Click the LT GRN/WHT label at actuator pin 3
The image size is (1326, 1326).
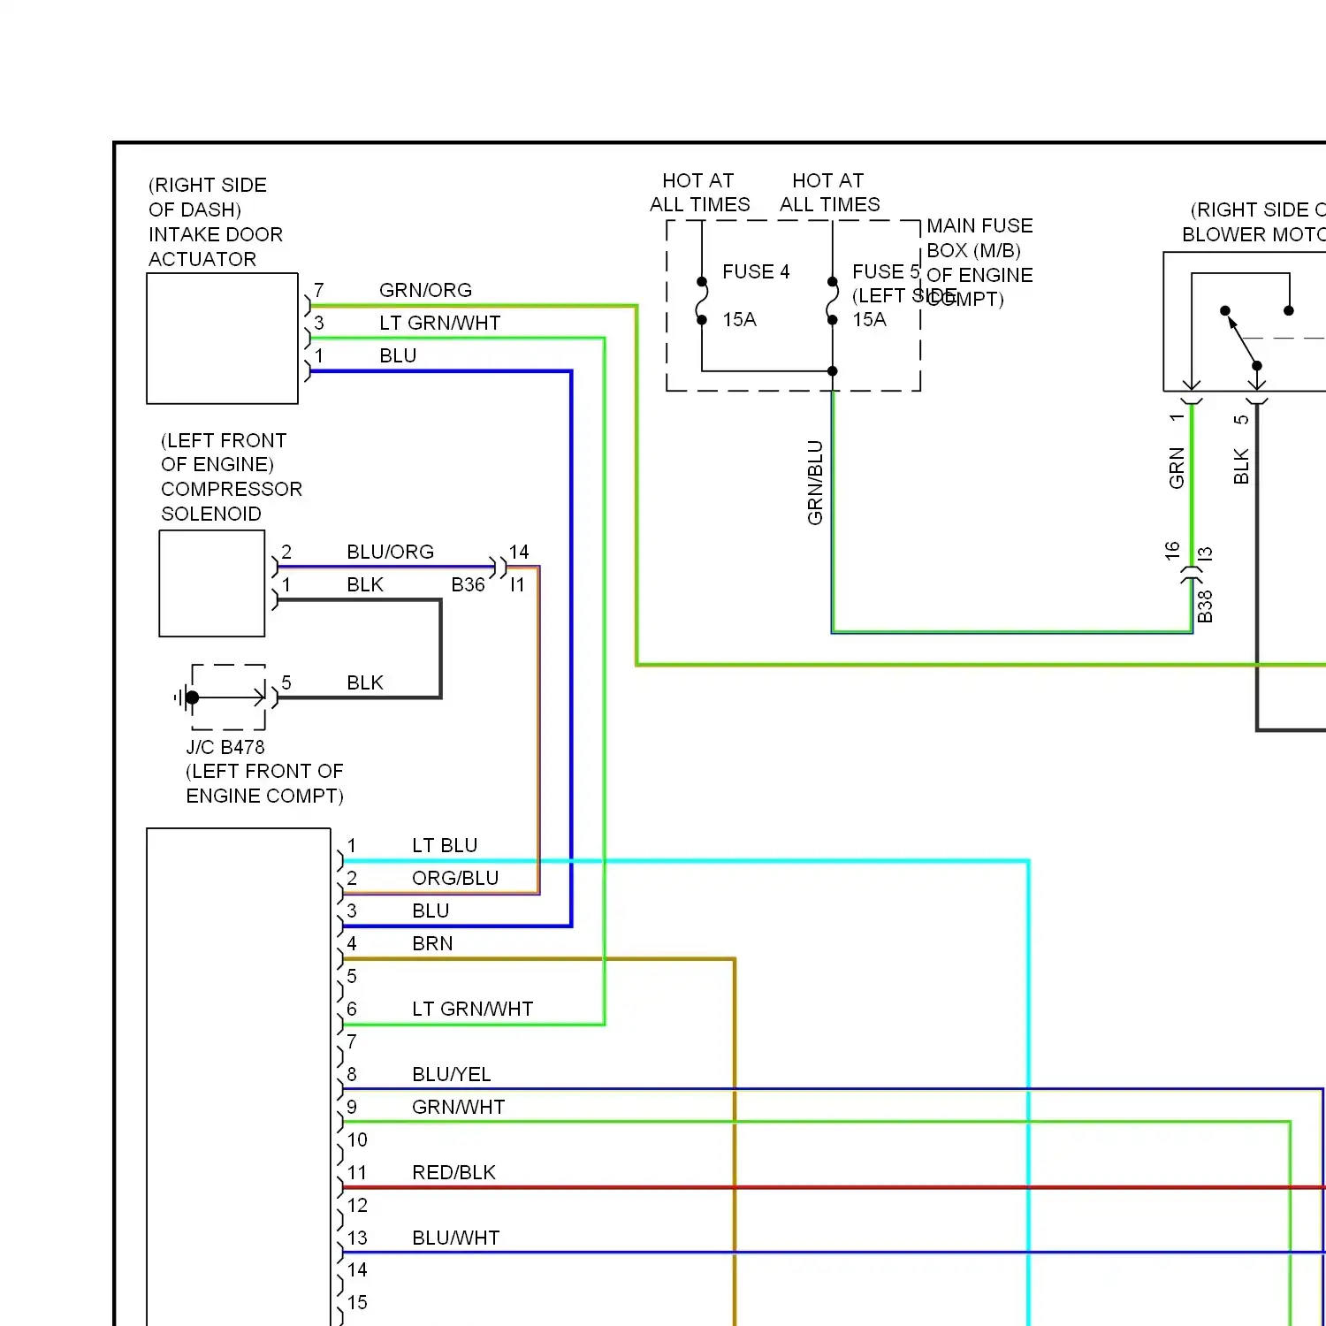click(x=439, y=323)
